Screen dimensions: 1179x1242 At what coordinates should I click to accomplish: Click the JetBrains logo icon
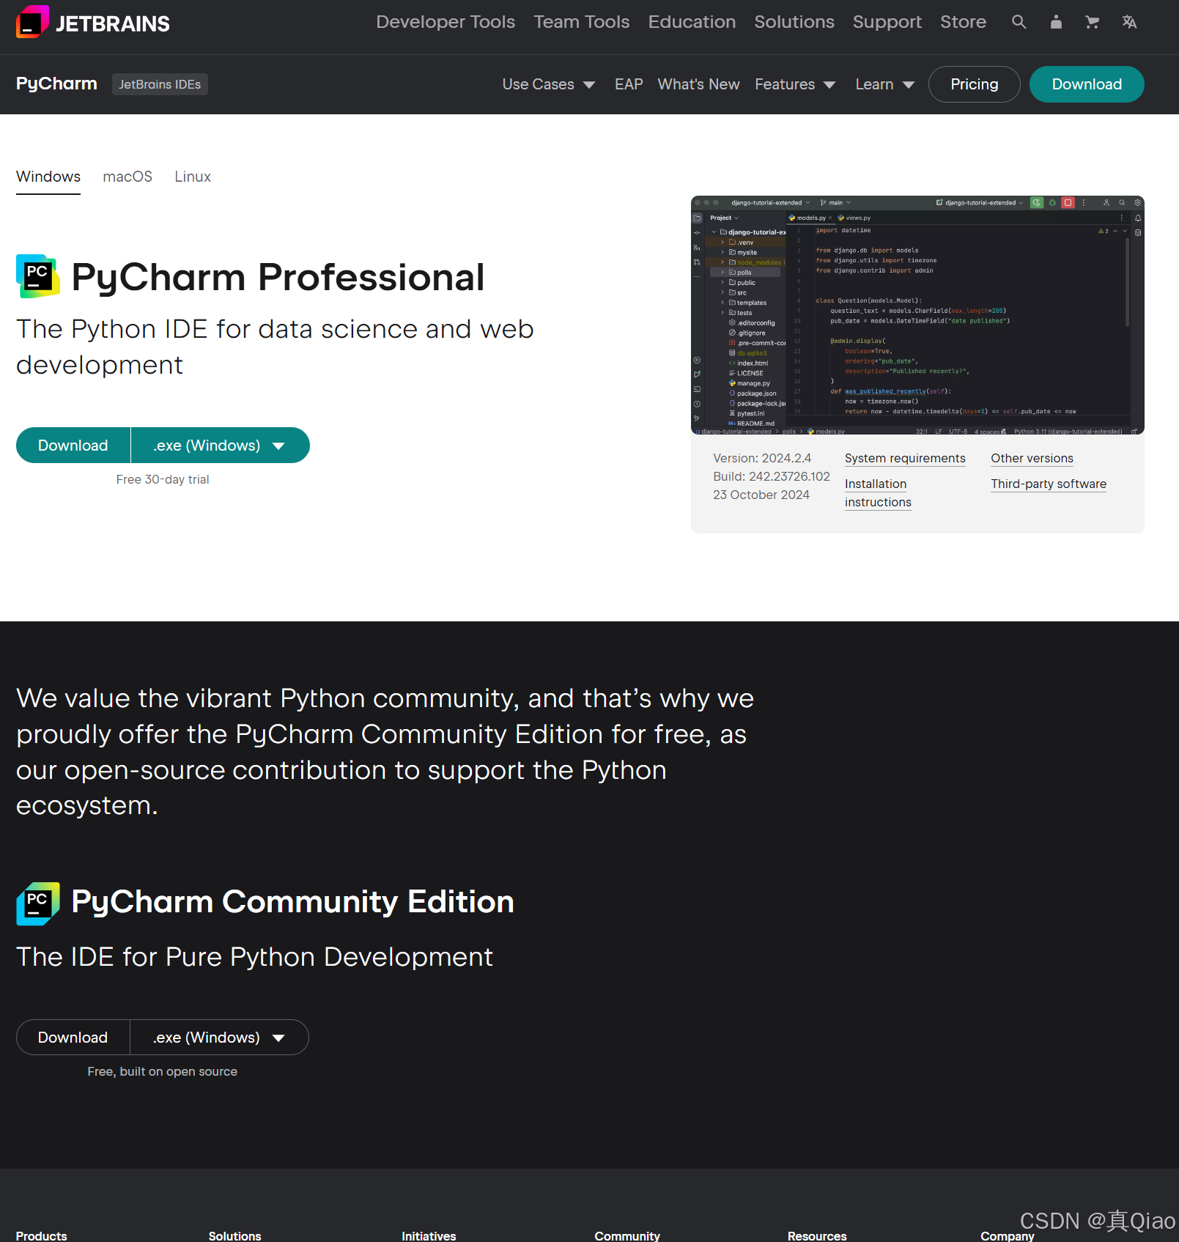(x=32, y=22)
